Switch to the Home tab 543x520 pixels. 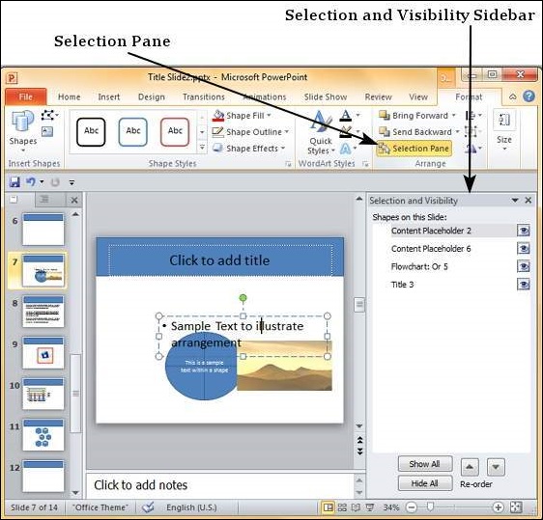click(x=69, y=96)
